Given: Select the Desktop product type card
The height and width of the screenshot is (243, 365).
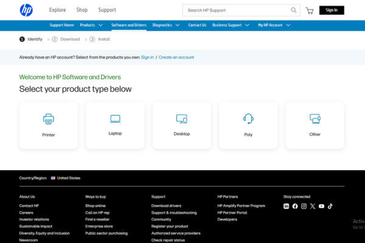Looking at the screenshot, I should point(182,125).
